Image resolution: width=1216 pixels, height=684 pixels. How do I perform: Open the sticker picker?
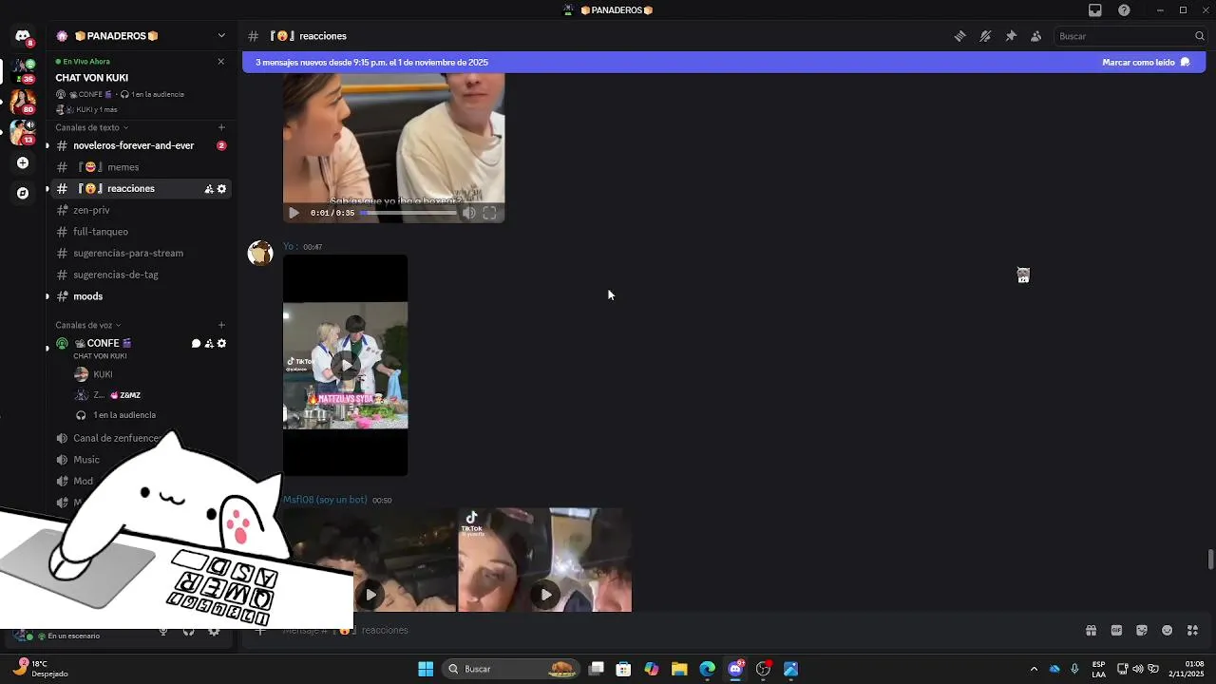1142,630
